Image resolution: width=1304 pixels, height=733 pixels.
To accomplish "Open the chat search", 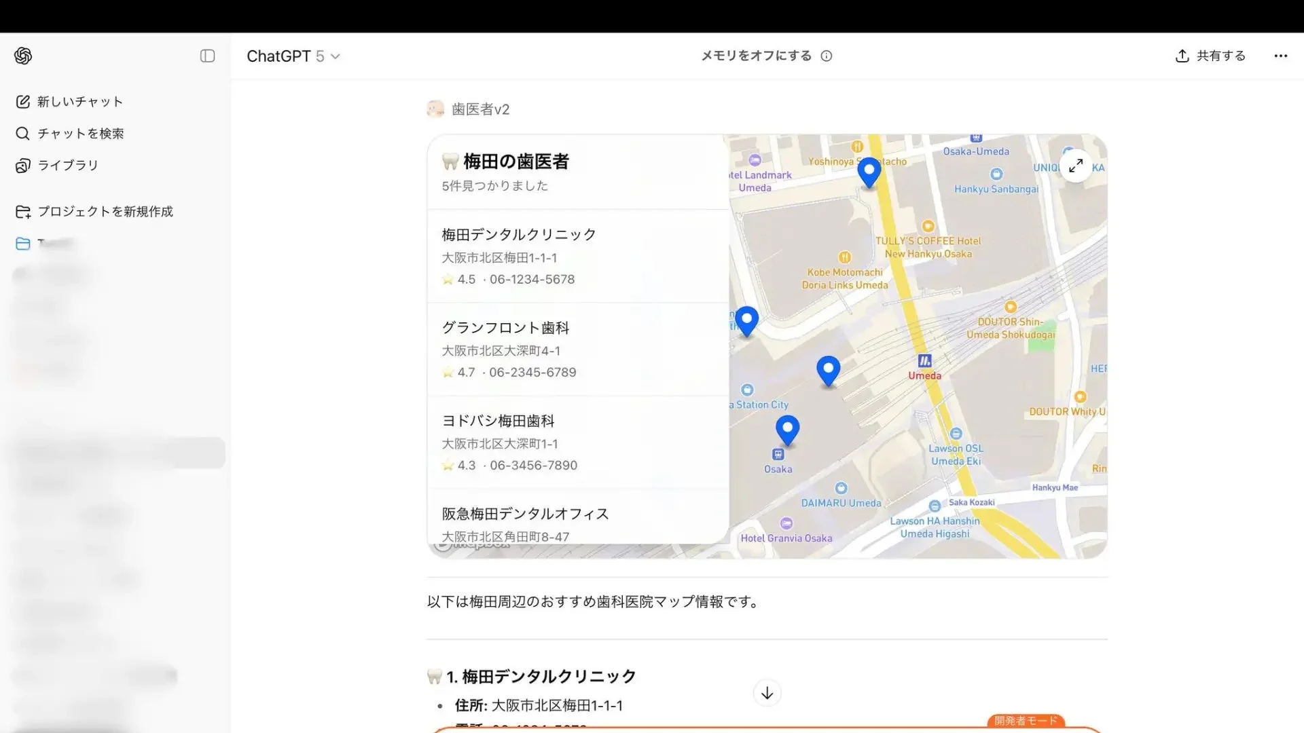I will (x=79, y=133).
